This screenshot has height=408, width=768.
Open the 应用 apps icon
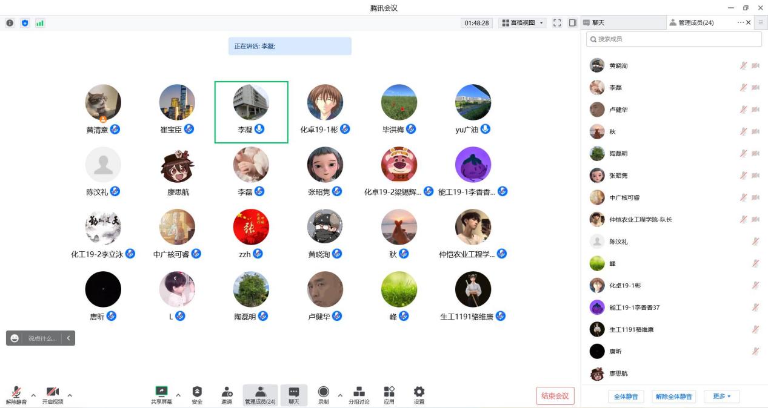pos(389,395)
